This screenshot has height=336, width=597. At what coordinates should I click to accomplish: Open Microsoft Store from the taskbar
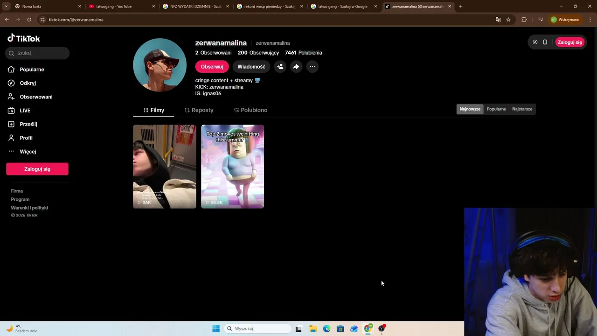(x=340, y=329)
